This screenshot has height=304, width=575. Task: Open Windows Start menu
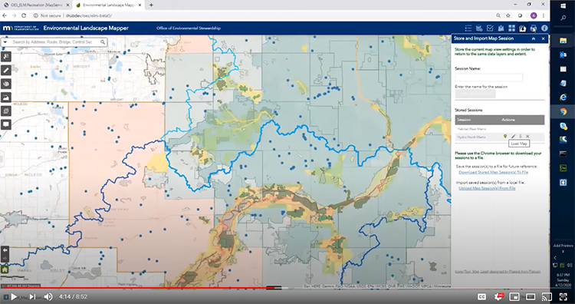[x=563, y=5]
